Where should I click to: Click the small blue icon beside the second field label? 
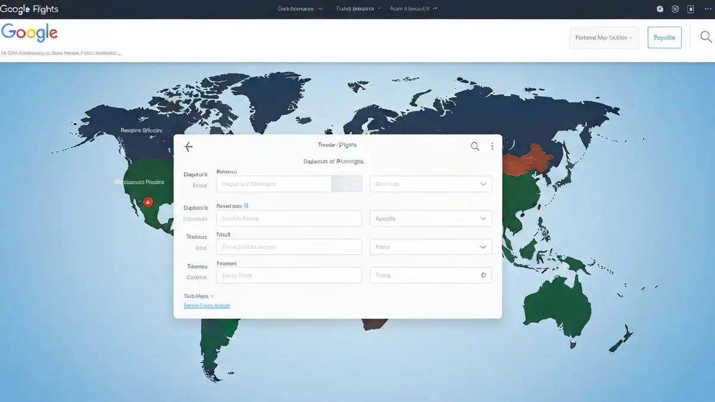pyautogui.click(x=246, y=205)
